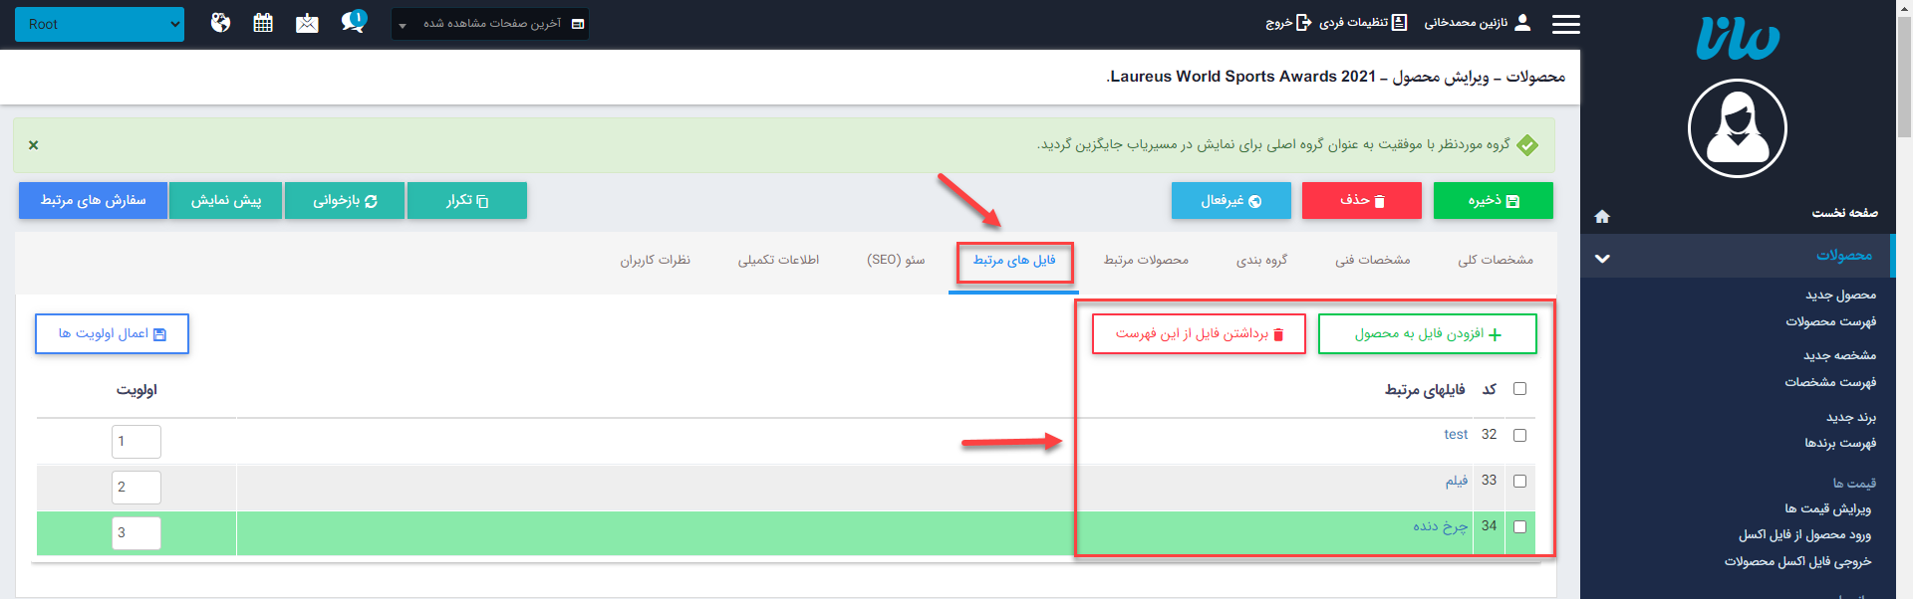
Task: Click the user avatar in sidebar
Action: (x=1738, y=128)
